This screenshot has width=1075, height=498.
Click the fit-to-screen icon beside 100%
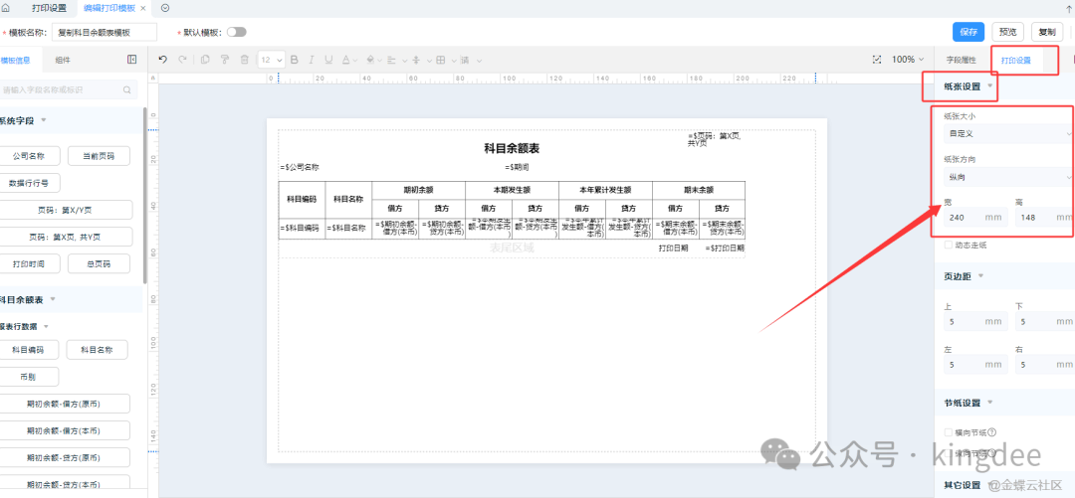876,60
